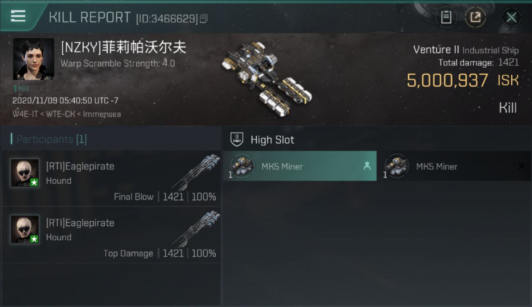Select Hound ship image for Final Blow

[x=196, y=172]
